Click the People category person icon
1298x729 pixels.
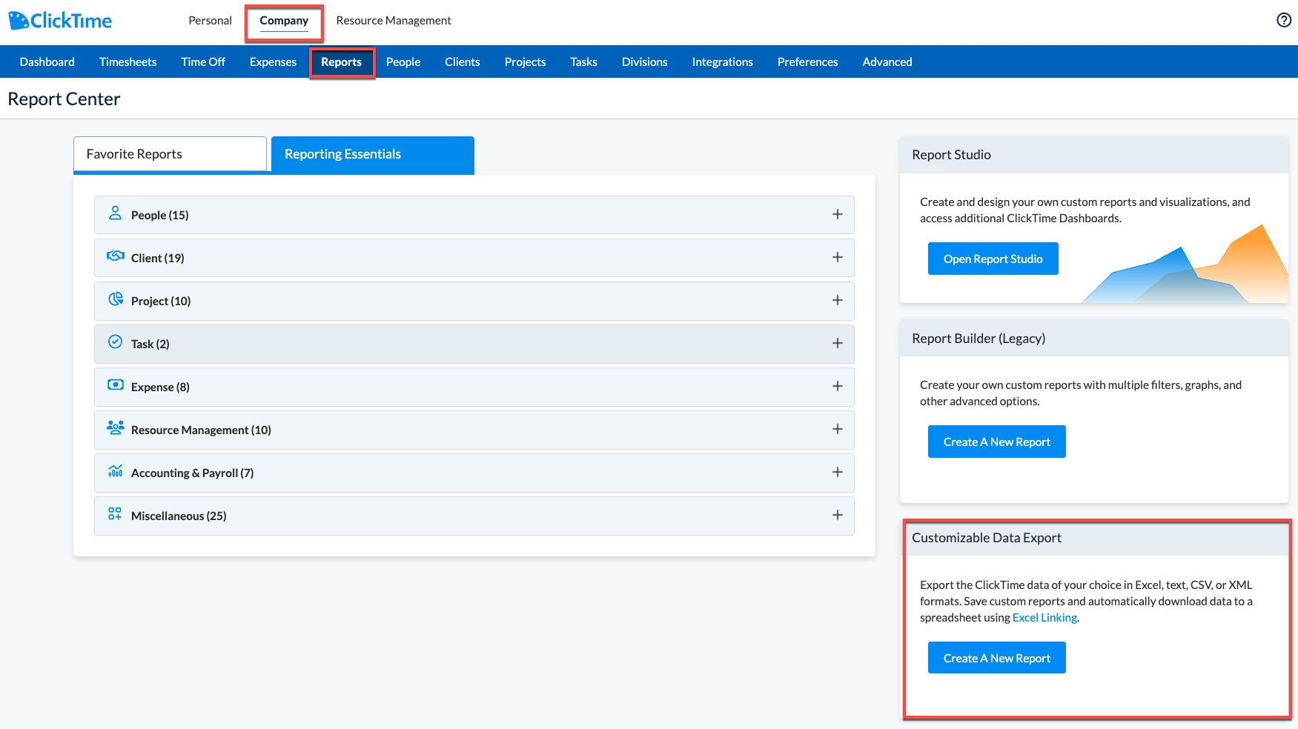(115, 213)
